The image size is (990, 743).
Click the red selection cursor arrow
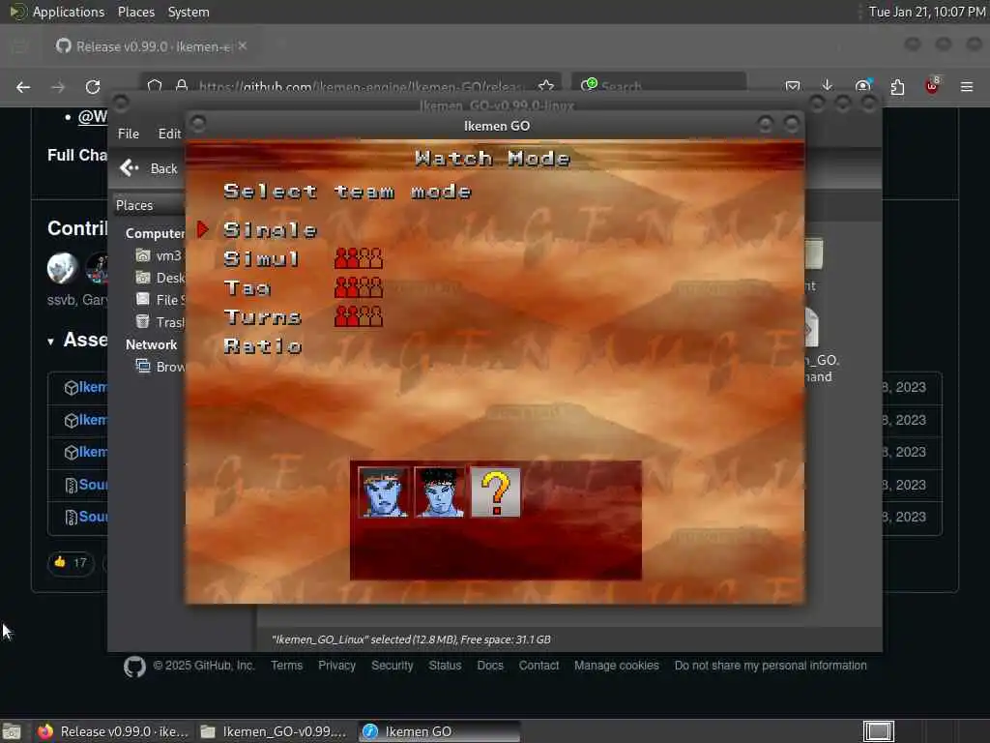pyautogui.click(x=203, y=229)
